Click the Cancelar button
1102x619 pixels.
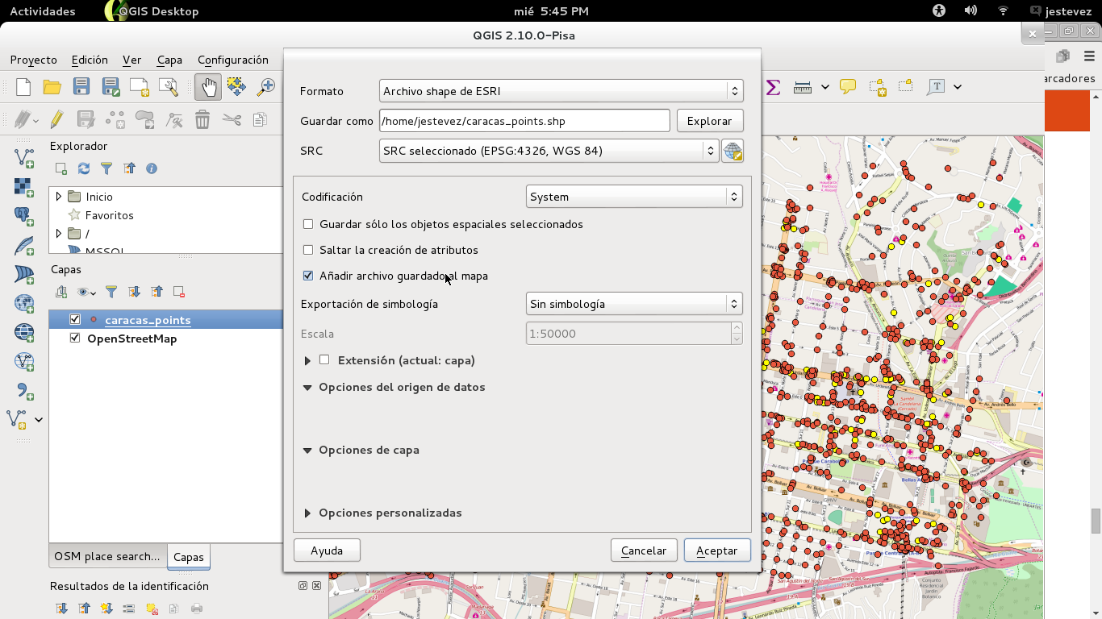(644, 550)
